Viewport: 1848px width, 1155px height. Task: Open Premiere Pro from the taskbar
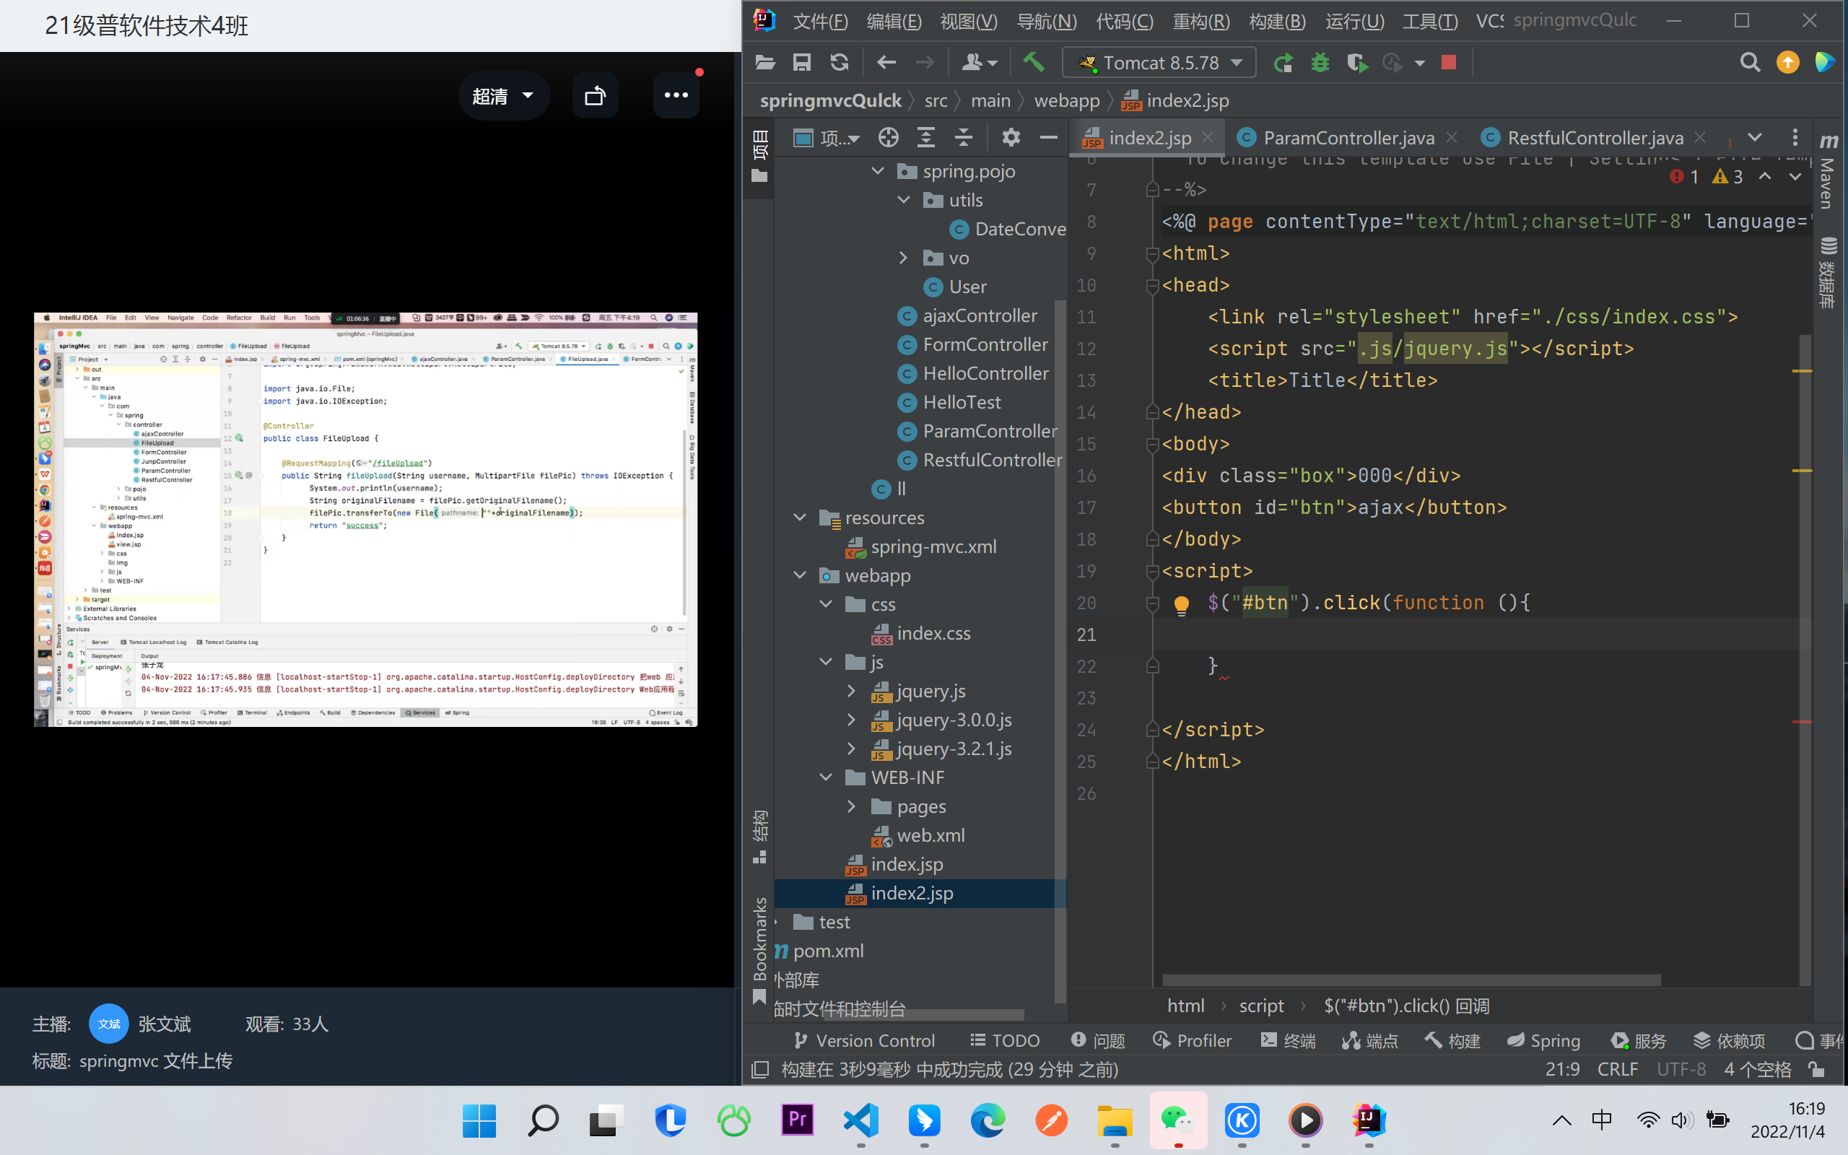(x=798, y=1120)
